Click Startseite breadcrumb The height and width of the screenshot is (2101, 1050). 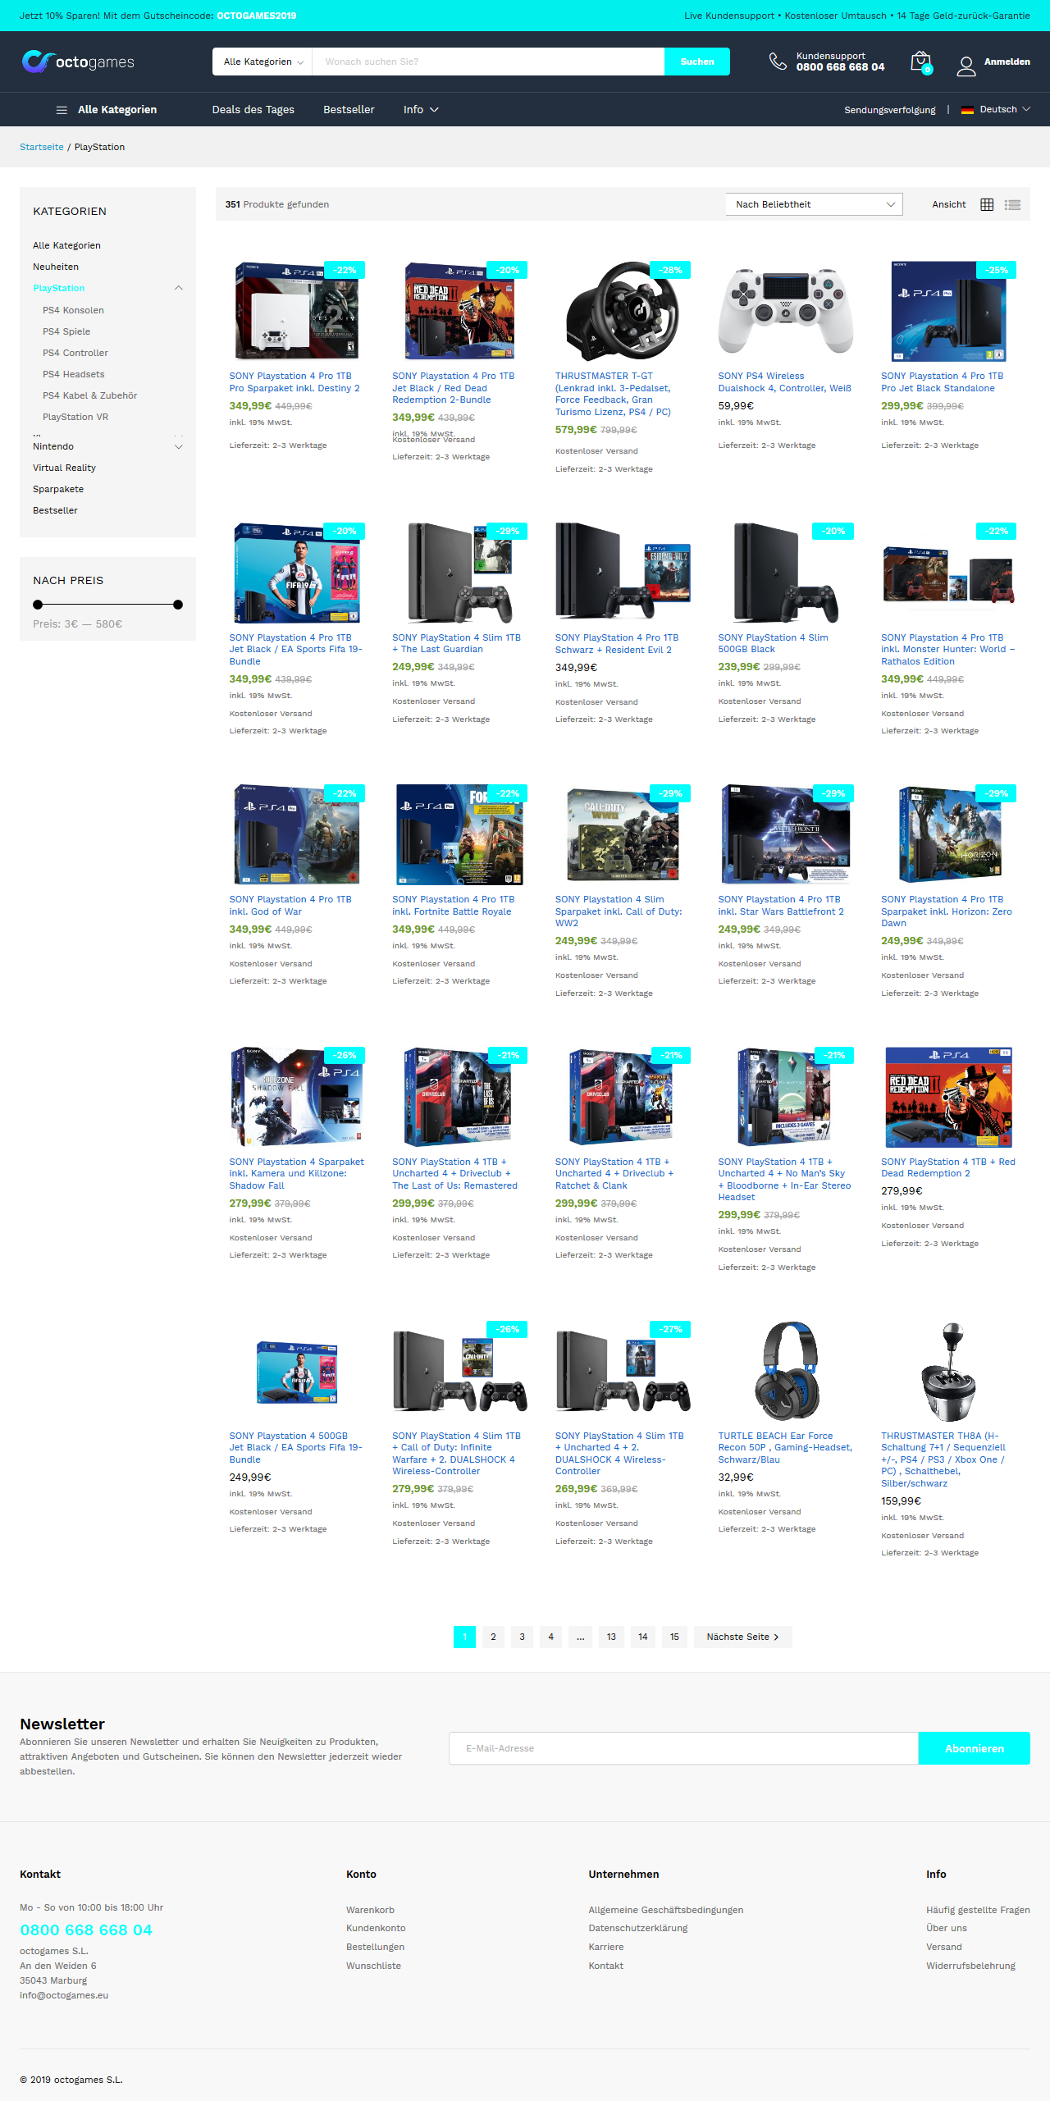click(41, 147)
